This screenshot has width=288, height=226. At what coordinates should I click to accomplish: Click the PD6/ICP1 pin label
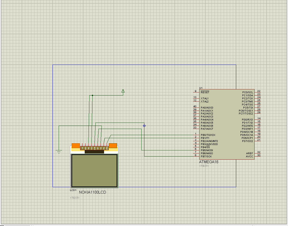(247, 138)
